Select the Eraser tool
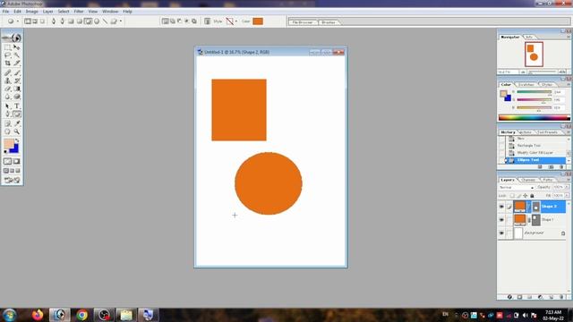The image size is (573, 322). 7,89
